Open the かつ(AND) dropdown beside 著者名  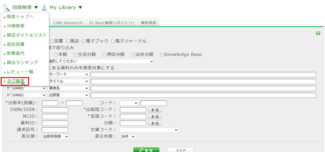tap(26, 89)
